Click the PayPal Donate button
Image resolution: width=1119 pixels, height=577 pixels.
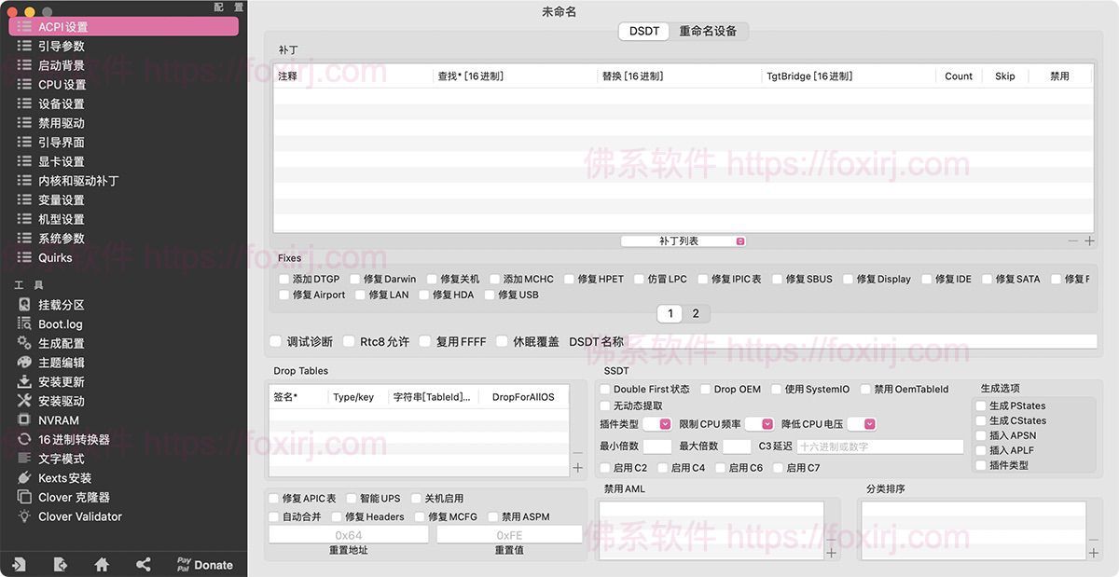point(203,564)
